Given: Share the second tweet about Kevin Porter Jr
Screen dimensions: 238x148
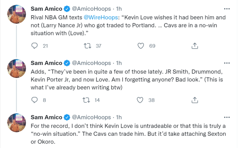Looking at the screenshot, I should pos(195,100).
